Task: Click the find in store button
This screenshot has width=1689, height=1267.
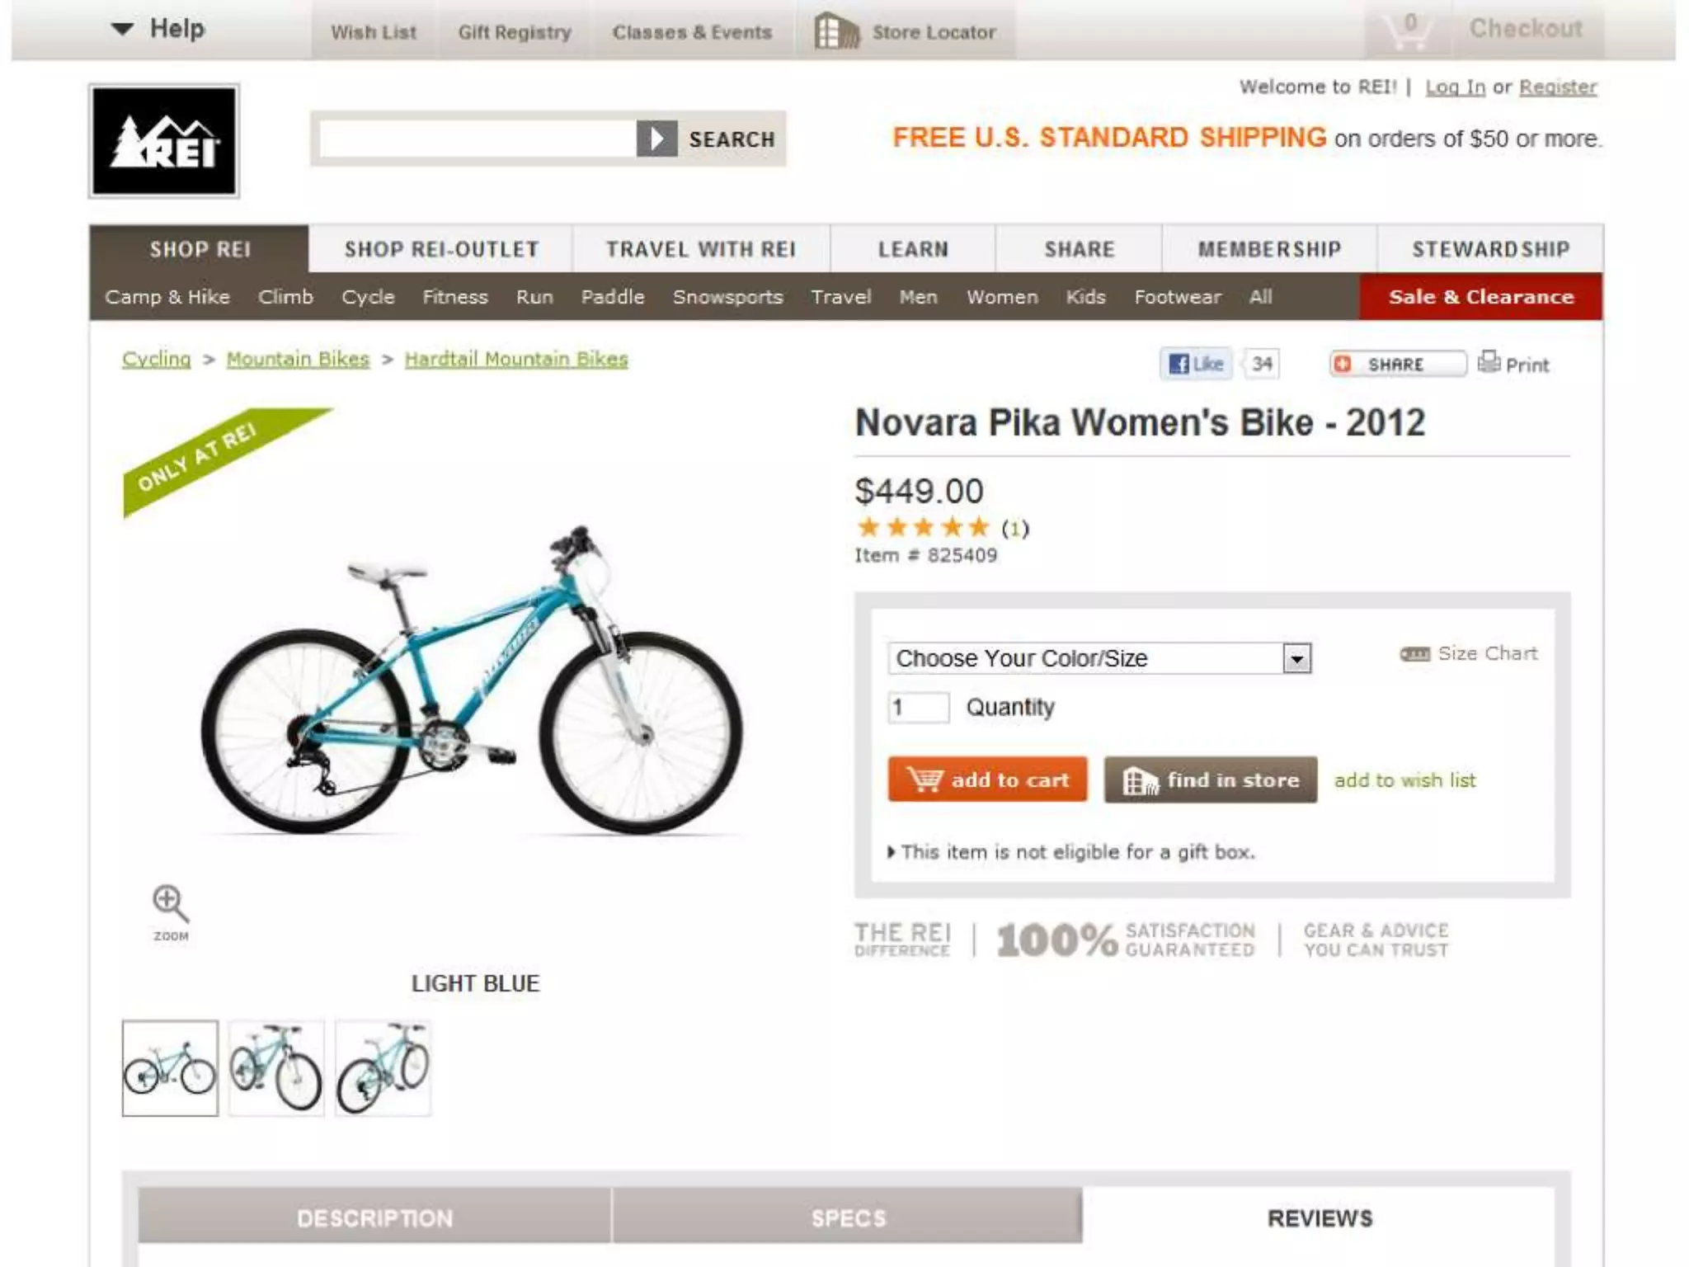Action: 1211,780
